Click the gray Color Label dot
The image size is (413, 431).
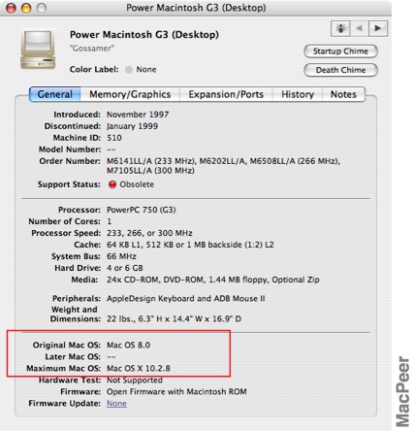129,70
